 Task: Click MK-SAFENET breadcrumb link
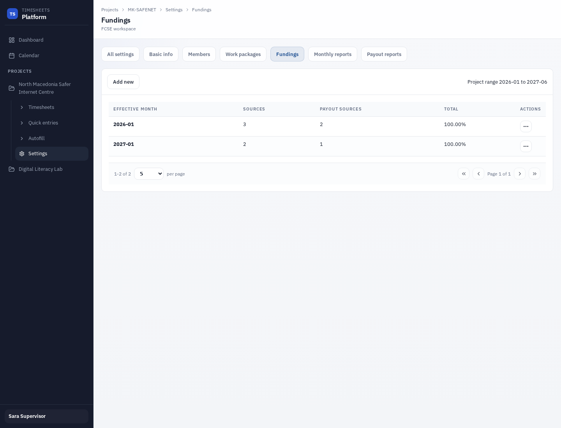coord(142,10)
